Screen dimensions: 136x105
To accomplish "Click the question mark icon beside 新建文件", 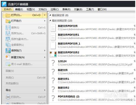I will coord(53,72).
